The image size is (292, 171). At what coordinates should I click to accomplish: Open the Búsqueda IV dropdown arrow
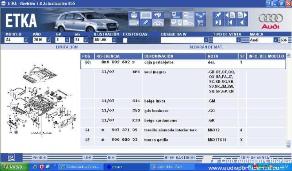206,40
